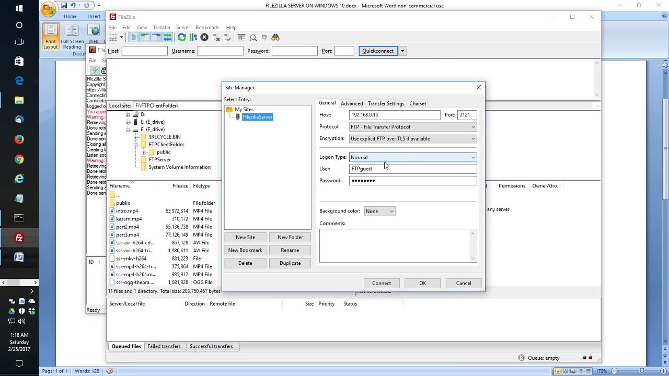Screen dimensions: 669x376
Task: Toggle message log display toolbar icon
Action: [x=134, y=37]
